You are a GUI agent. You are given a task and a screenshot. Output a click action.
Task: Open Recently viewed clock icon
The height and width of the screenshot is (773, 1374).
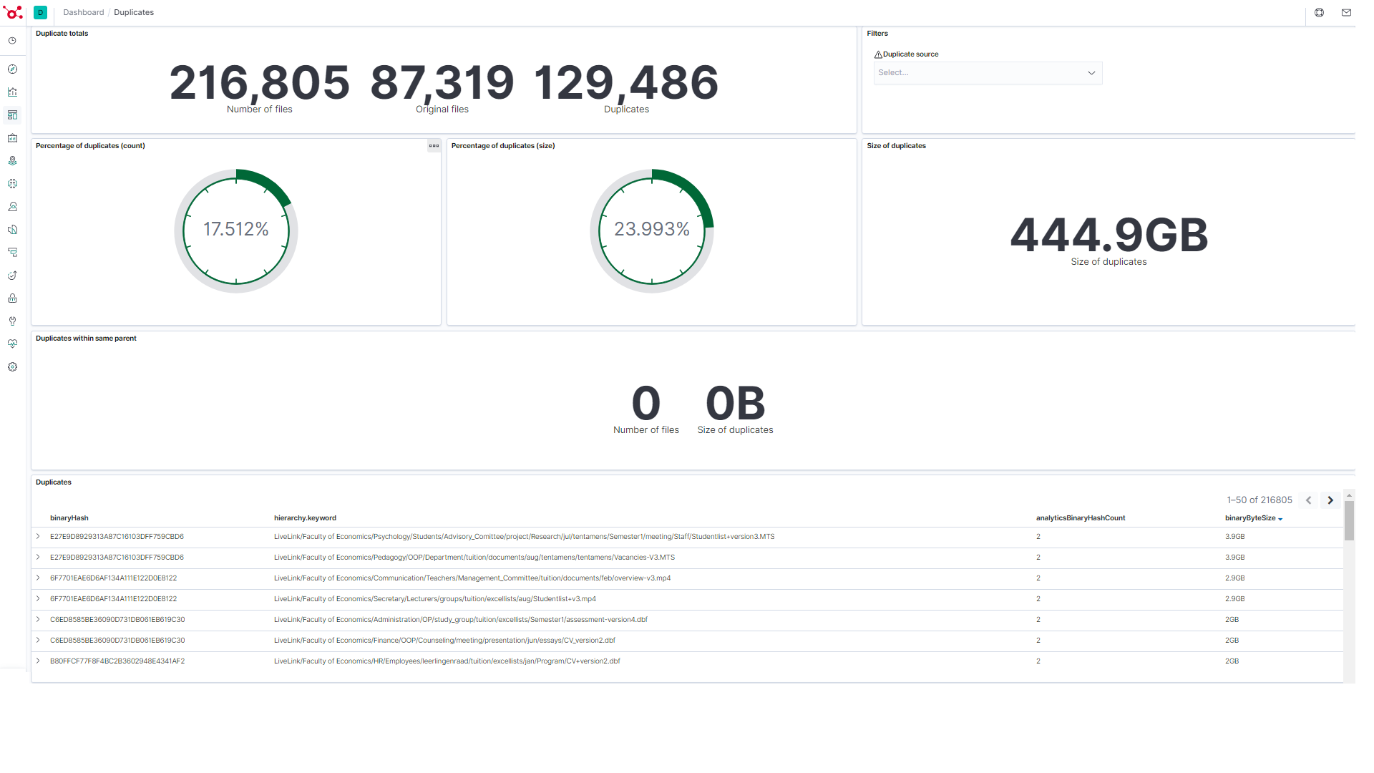(12, 41)
